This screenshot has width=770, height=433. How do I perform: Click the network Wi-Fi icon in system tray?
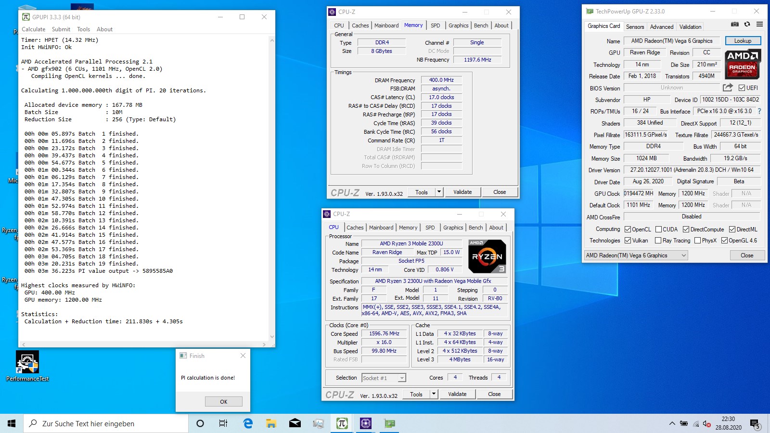point(696,424)
